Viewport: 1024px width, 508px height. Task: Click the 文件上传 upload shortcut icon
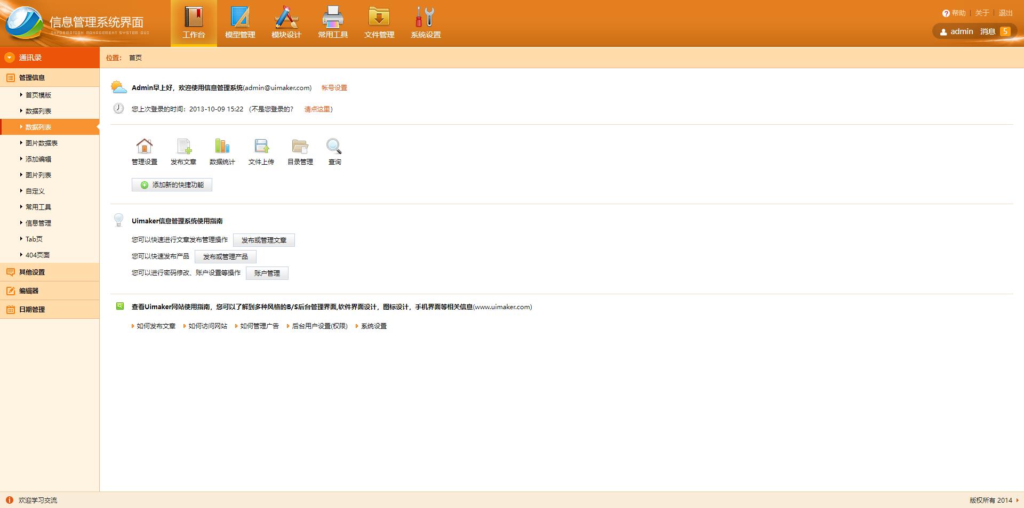(261, 146)
